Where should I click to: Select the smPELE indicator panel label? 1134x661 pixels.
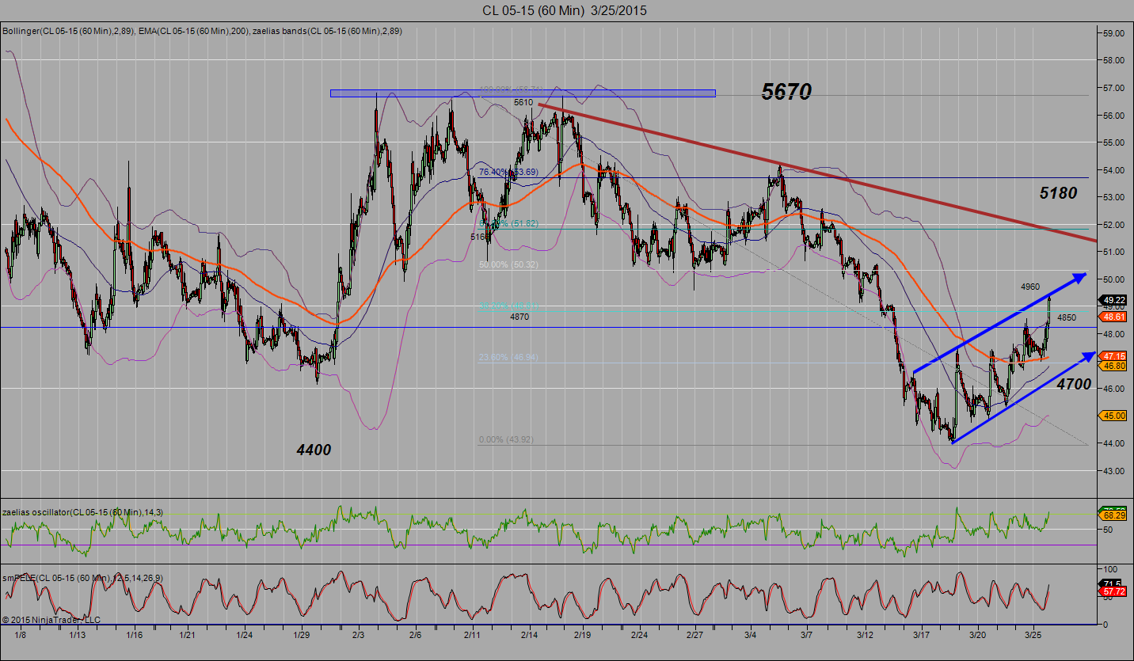coord(82,578)
